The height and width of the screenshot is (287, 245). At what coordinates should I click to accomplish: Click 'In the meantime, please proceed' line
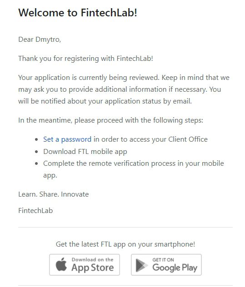(110, 120)
